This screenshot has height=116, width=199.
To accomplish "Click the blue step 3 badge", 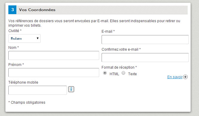I will tap(13, 10).
